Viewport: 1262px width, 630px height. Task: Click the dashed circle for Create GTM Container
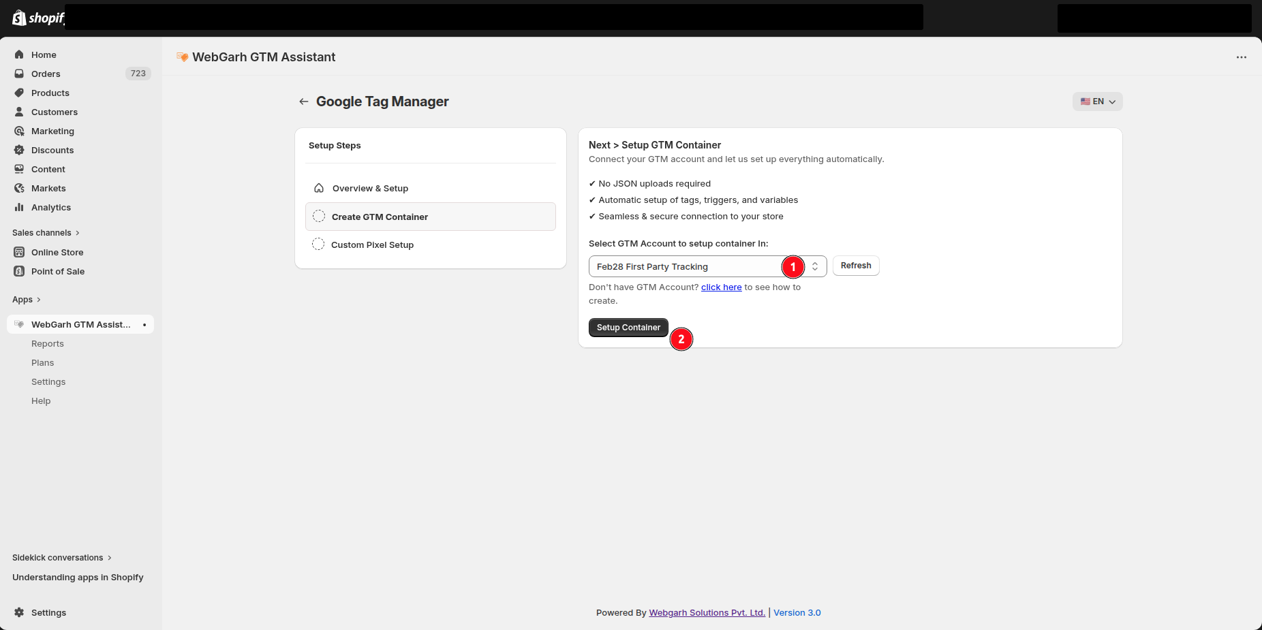(319, 217)
